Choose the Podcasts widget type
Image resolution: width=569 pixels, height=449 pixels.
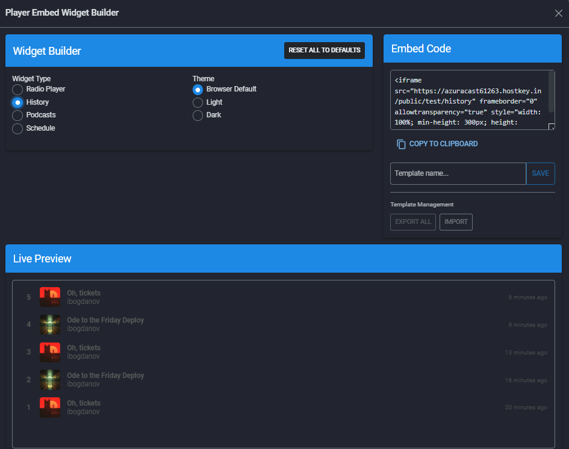(x=18, y=115)
